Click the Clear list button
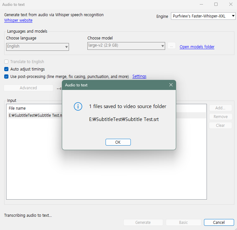The width and height of the screenshot is (237, 230). tap(220, 126)
